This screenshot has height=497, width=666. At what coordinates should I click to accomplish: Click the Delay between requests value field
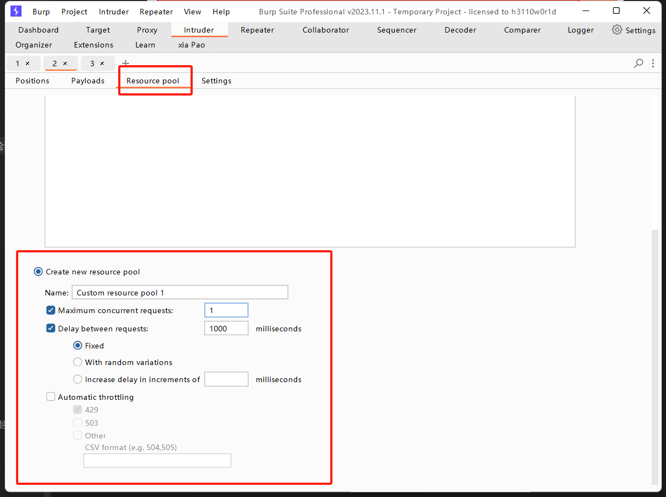[x=226, y=329]
